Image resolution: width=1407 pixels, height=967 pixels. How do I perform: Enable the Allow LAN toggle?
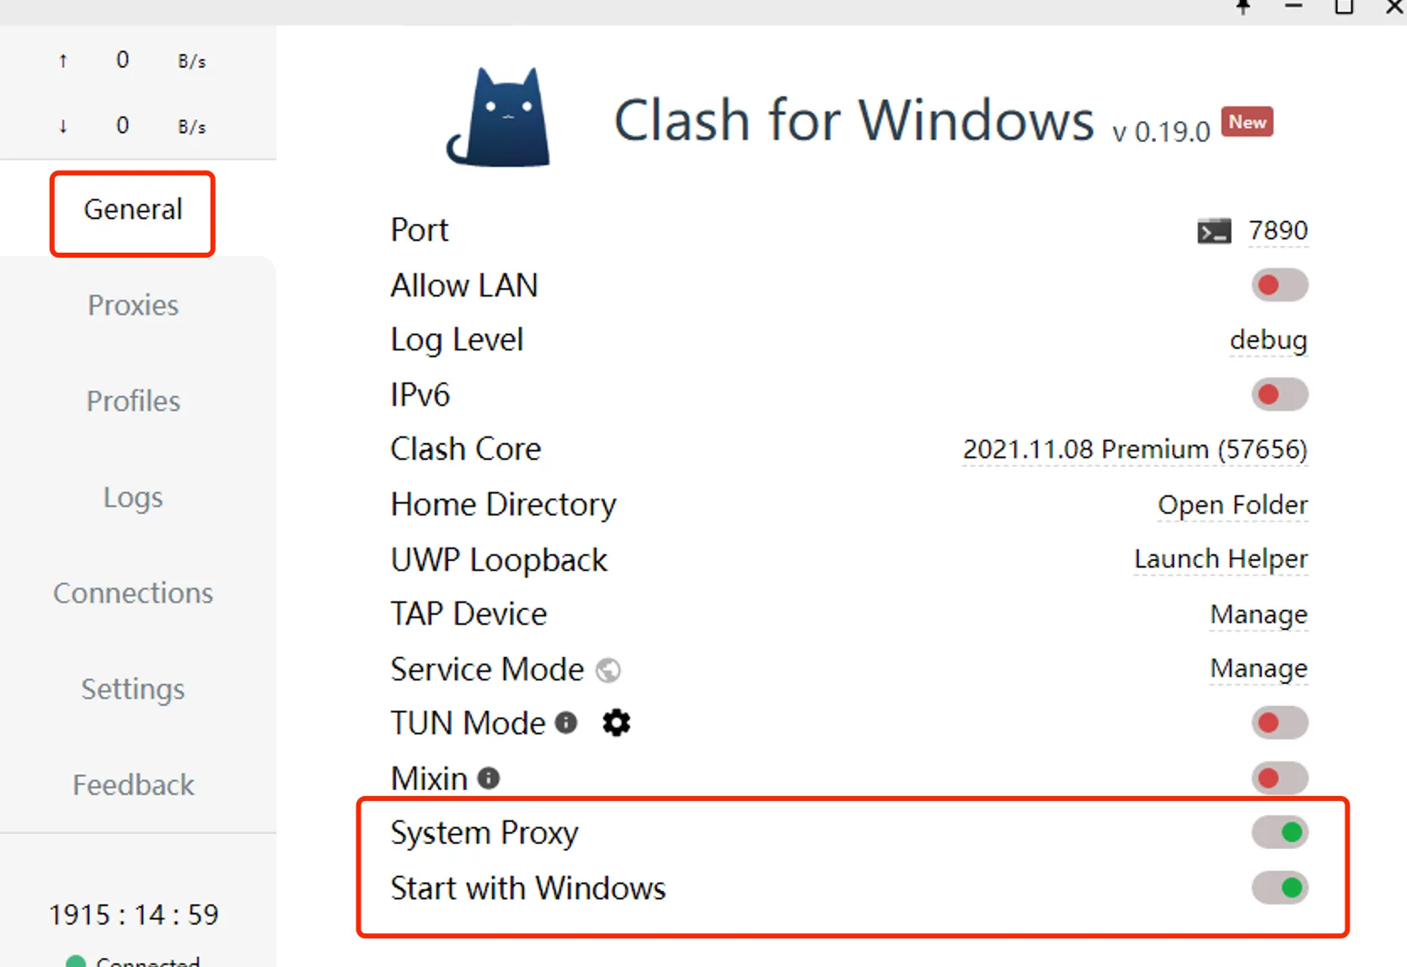(1280, 286)
